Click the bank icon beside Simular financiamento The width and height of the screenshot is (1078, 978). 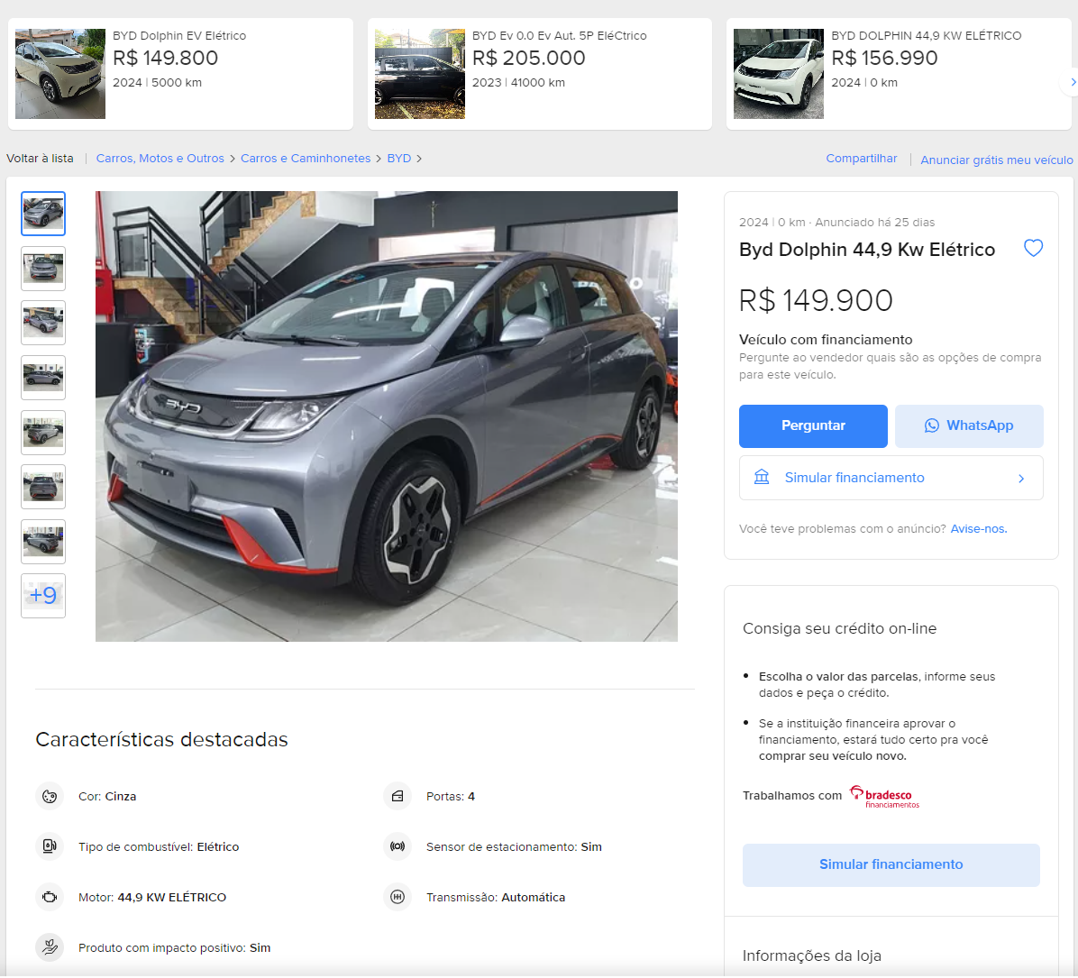click(x=761, y=478)
